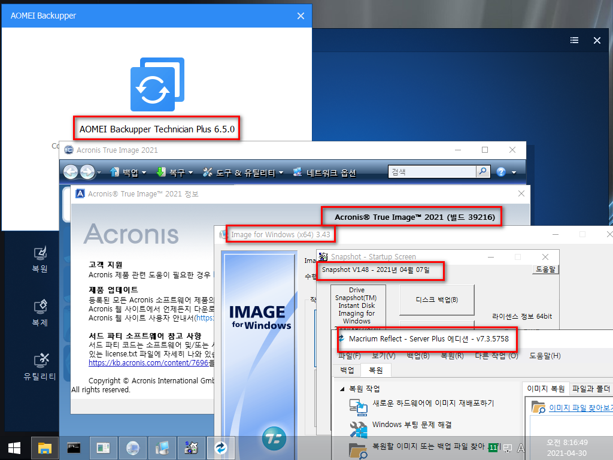Image resolution: width=613 pixels, height=460 pixels.
Task: Click 라이센스 정보 64bit text in Snapshot
Action: [522, 316]
